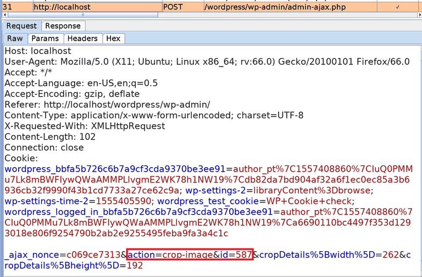422x277 pixels.
Task: Open the Headers tab
Action: [82, 38]
